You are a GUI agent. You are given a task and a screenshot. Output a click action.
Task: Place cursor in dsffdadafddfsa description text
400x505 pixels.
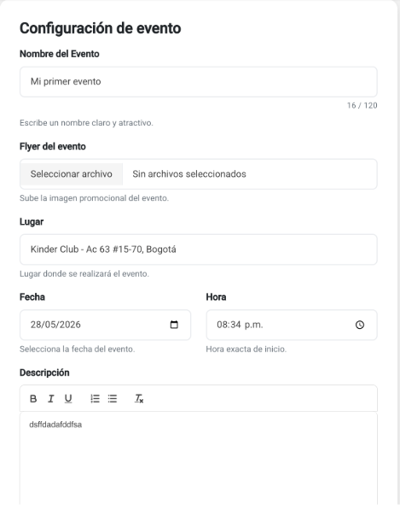55,425
